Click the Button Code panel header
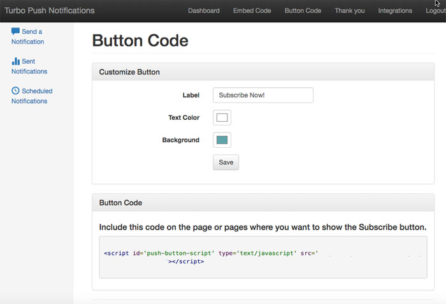The height and width of the screenshot is (304, 446). click(263, 203)
